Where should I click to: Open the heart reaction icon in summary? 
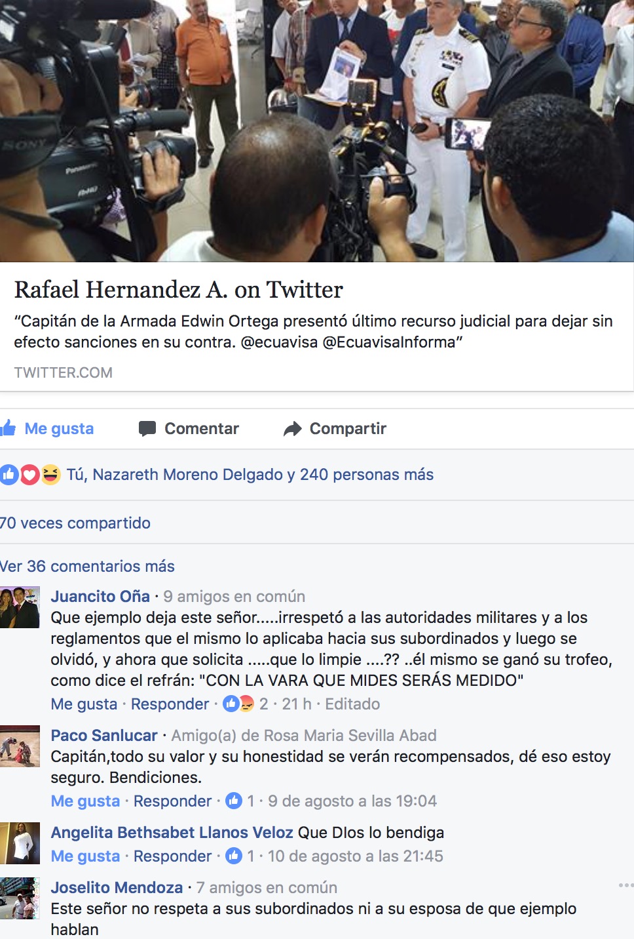(29, 474)
